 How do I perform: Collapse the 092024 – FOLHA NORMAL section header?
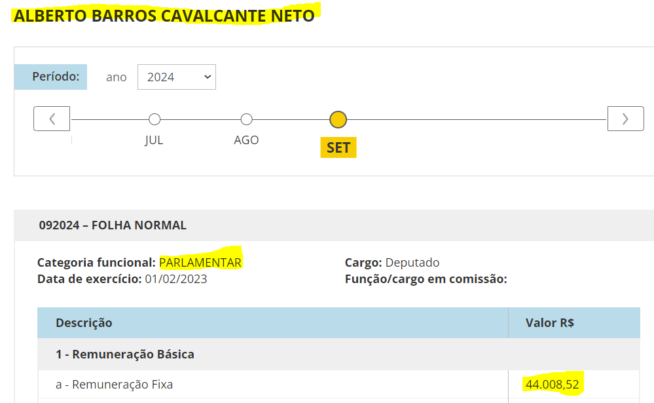[113, 225]
